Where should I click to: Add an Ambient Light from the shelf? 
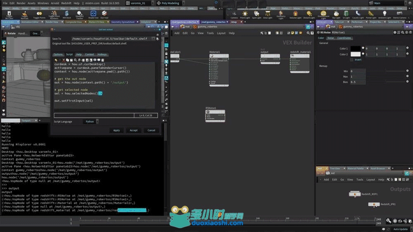(x=385, y=15)
